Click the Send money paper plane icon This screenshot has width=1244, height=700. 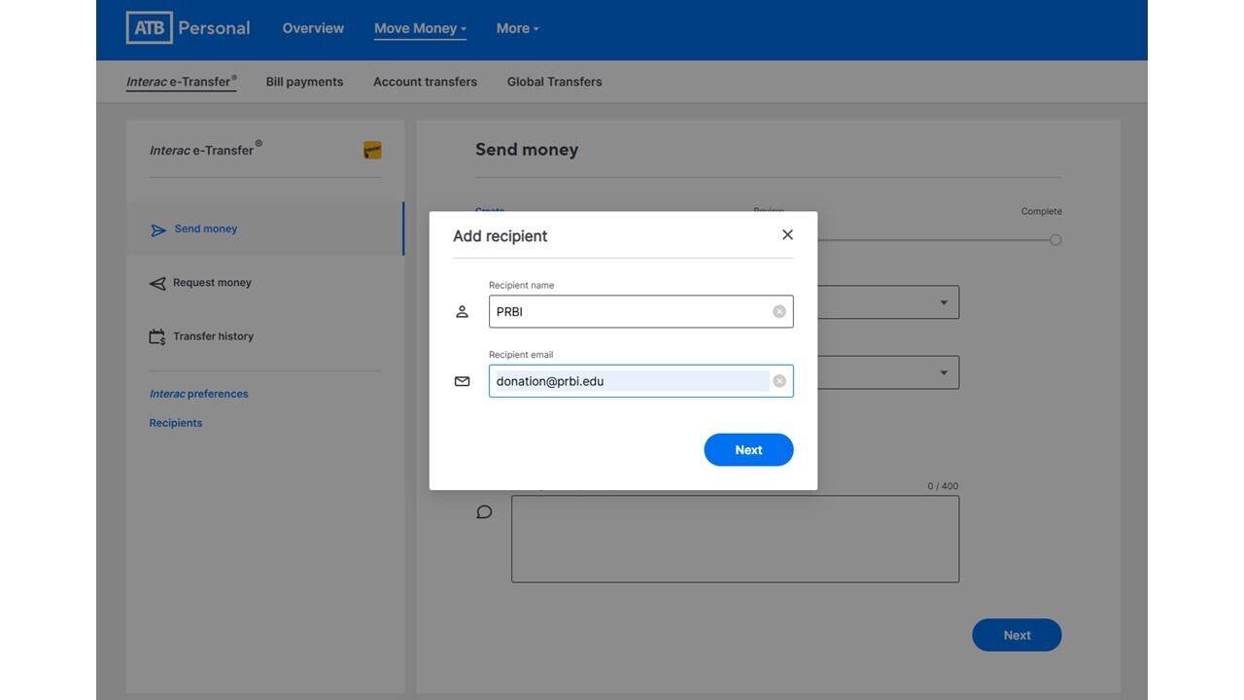coord(157,230)
